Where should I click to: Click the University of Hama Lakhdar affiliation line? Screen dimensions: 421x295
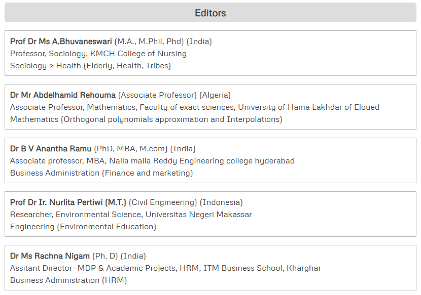[x=194, y=107]
